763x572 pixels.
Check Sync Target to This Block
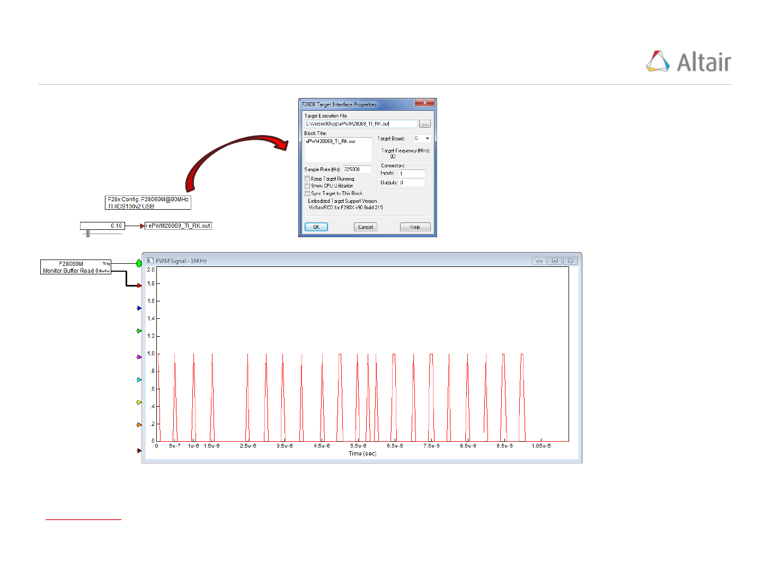coord(307,193)
